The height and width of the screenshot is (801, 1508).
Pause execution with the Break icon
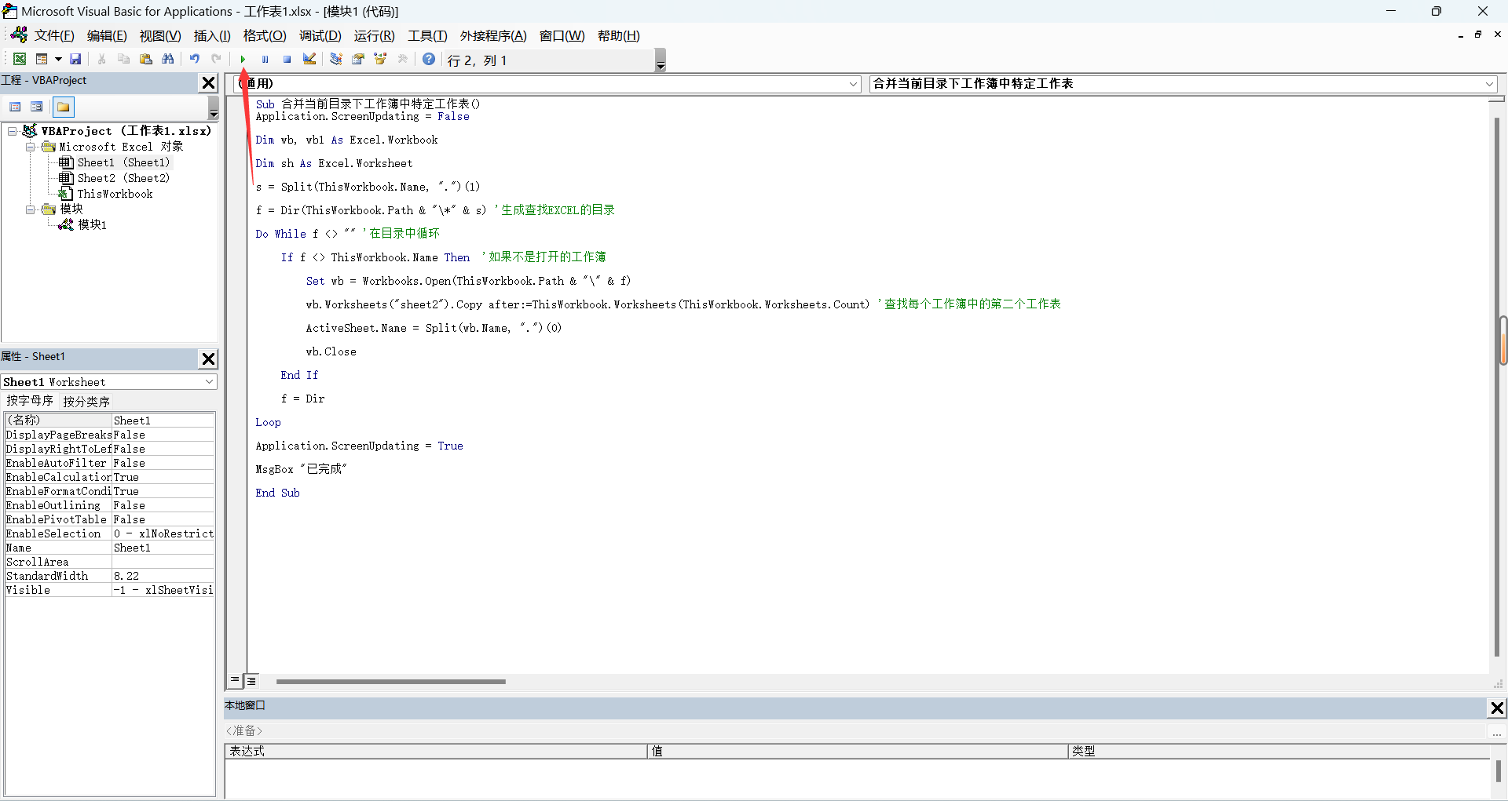(x=265, y=59)
